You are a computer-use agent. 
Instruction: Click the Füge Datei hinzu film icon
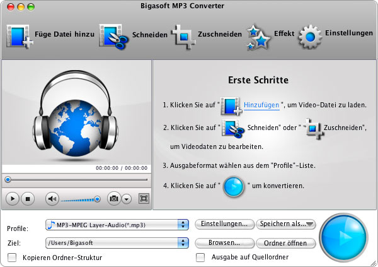tap(20, 37)
